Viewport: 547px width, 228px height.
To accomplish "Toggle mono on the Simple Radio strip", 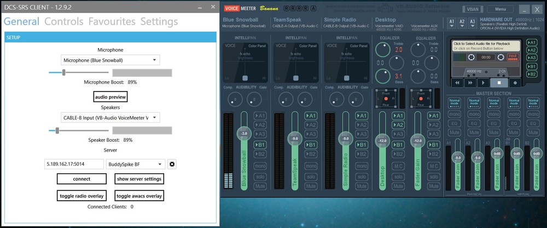I will pos(362,166).
